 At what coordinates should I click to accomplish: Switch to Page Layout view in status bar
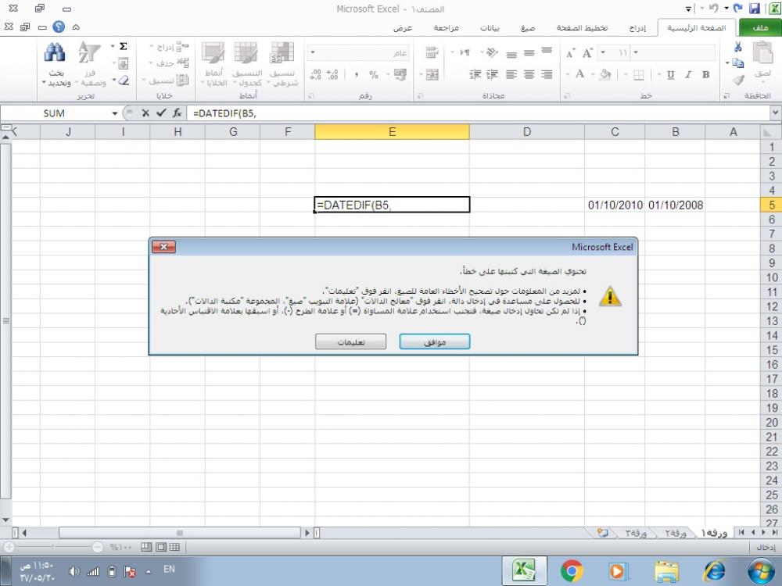pos(160,547)
